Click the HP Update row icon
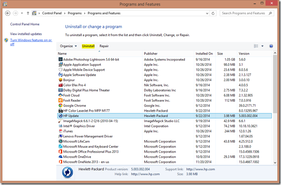This screenshot has height=185, width=281. pyautogui.click(x=61, y=116)
